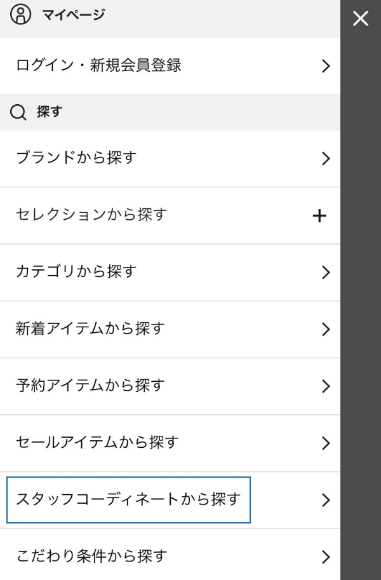This screenshot has height=580, width=381.
Task: Click chevron on セールアイテムから探す row
Action: pyautogui.click(x=326, y=443)
